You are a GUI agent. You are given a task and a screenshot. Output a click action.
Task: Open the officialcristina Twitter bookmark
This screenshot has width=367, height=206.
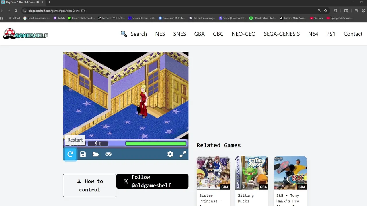[263, 18]
